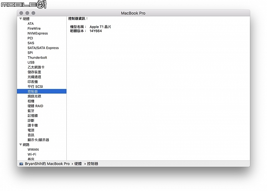
Task: Select ATA in the sidebar
Action: [x=31, y=24]
